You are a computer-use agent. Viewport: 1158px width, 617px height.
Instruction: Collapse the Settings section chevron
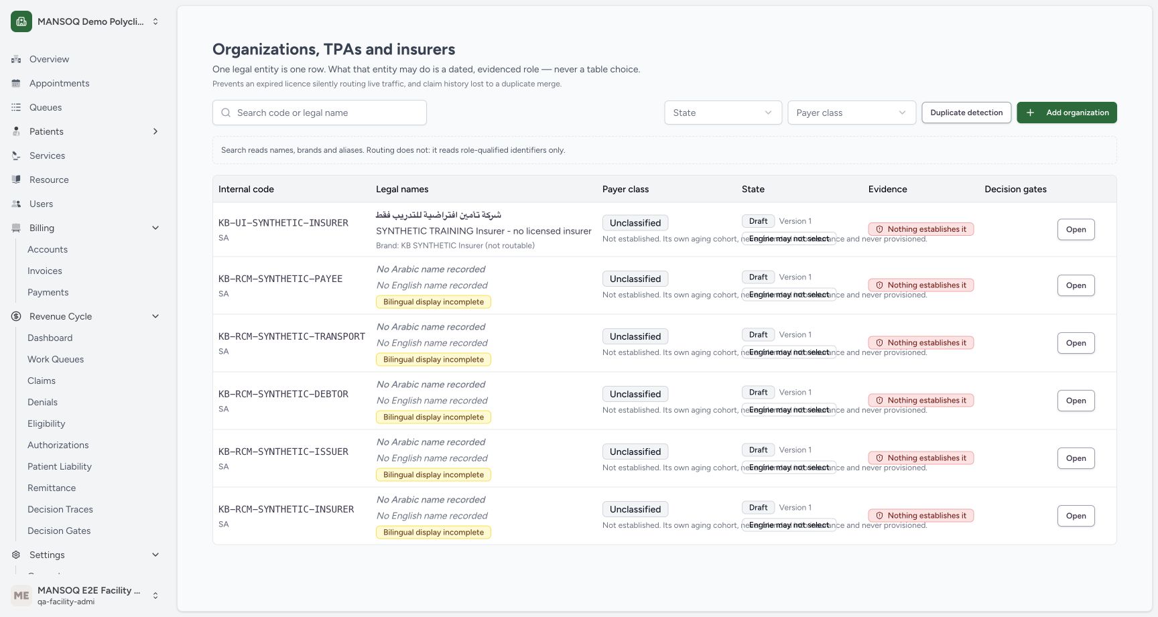[x=155, y=555]
